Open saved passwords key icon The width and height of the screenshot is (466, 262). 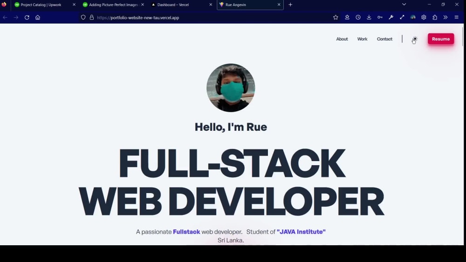click(x=380, y=18)
